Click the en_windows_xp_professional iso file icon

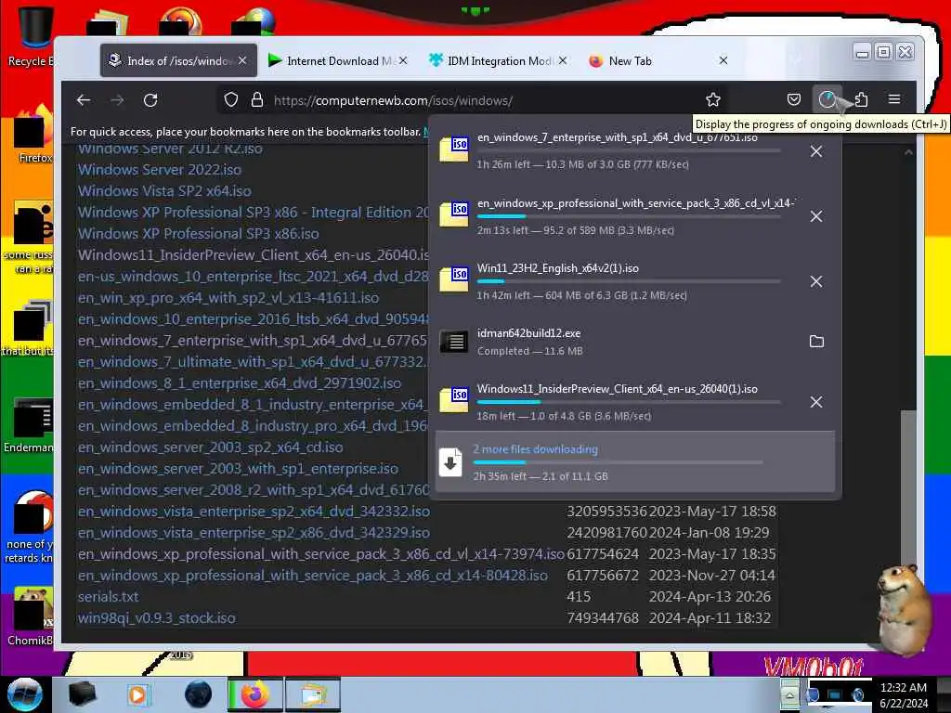pos(453,214)
